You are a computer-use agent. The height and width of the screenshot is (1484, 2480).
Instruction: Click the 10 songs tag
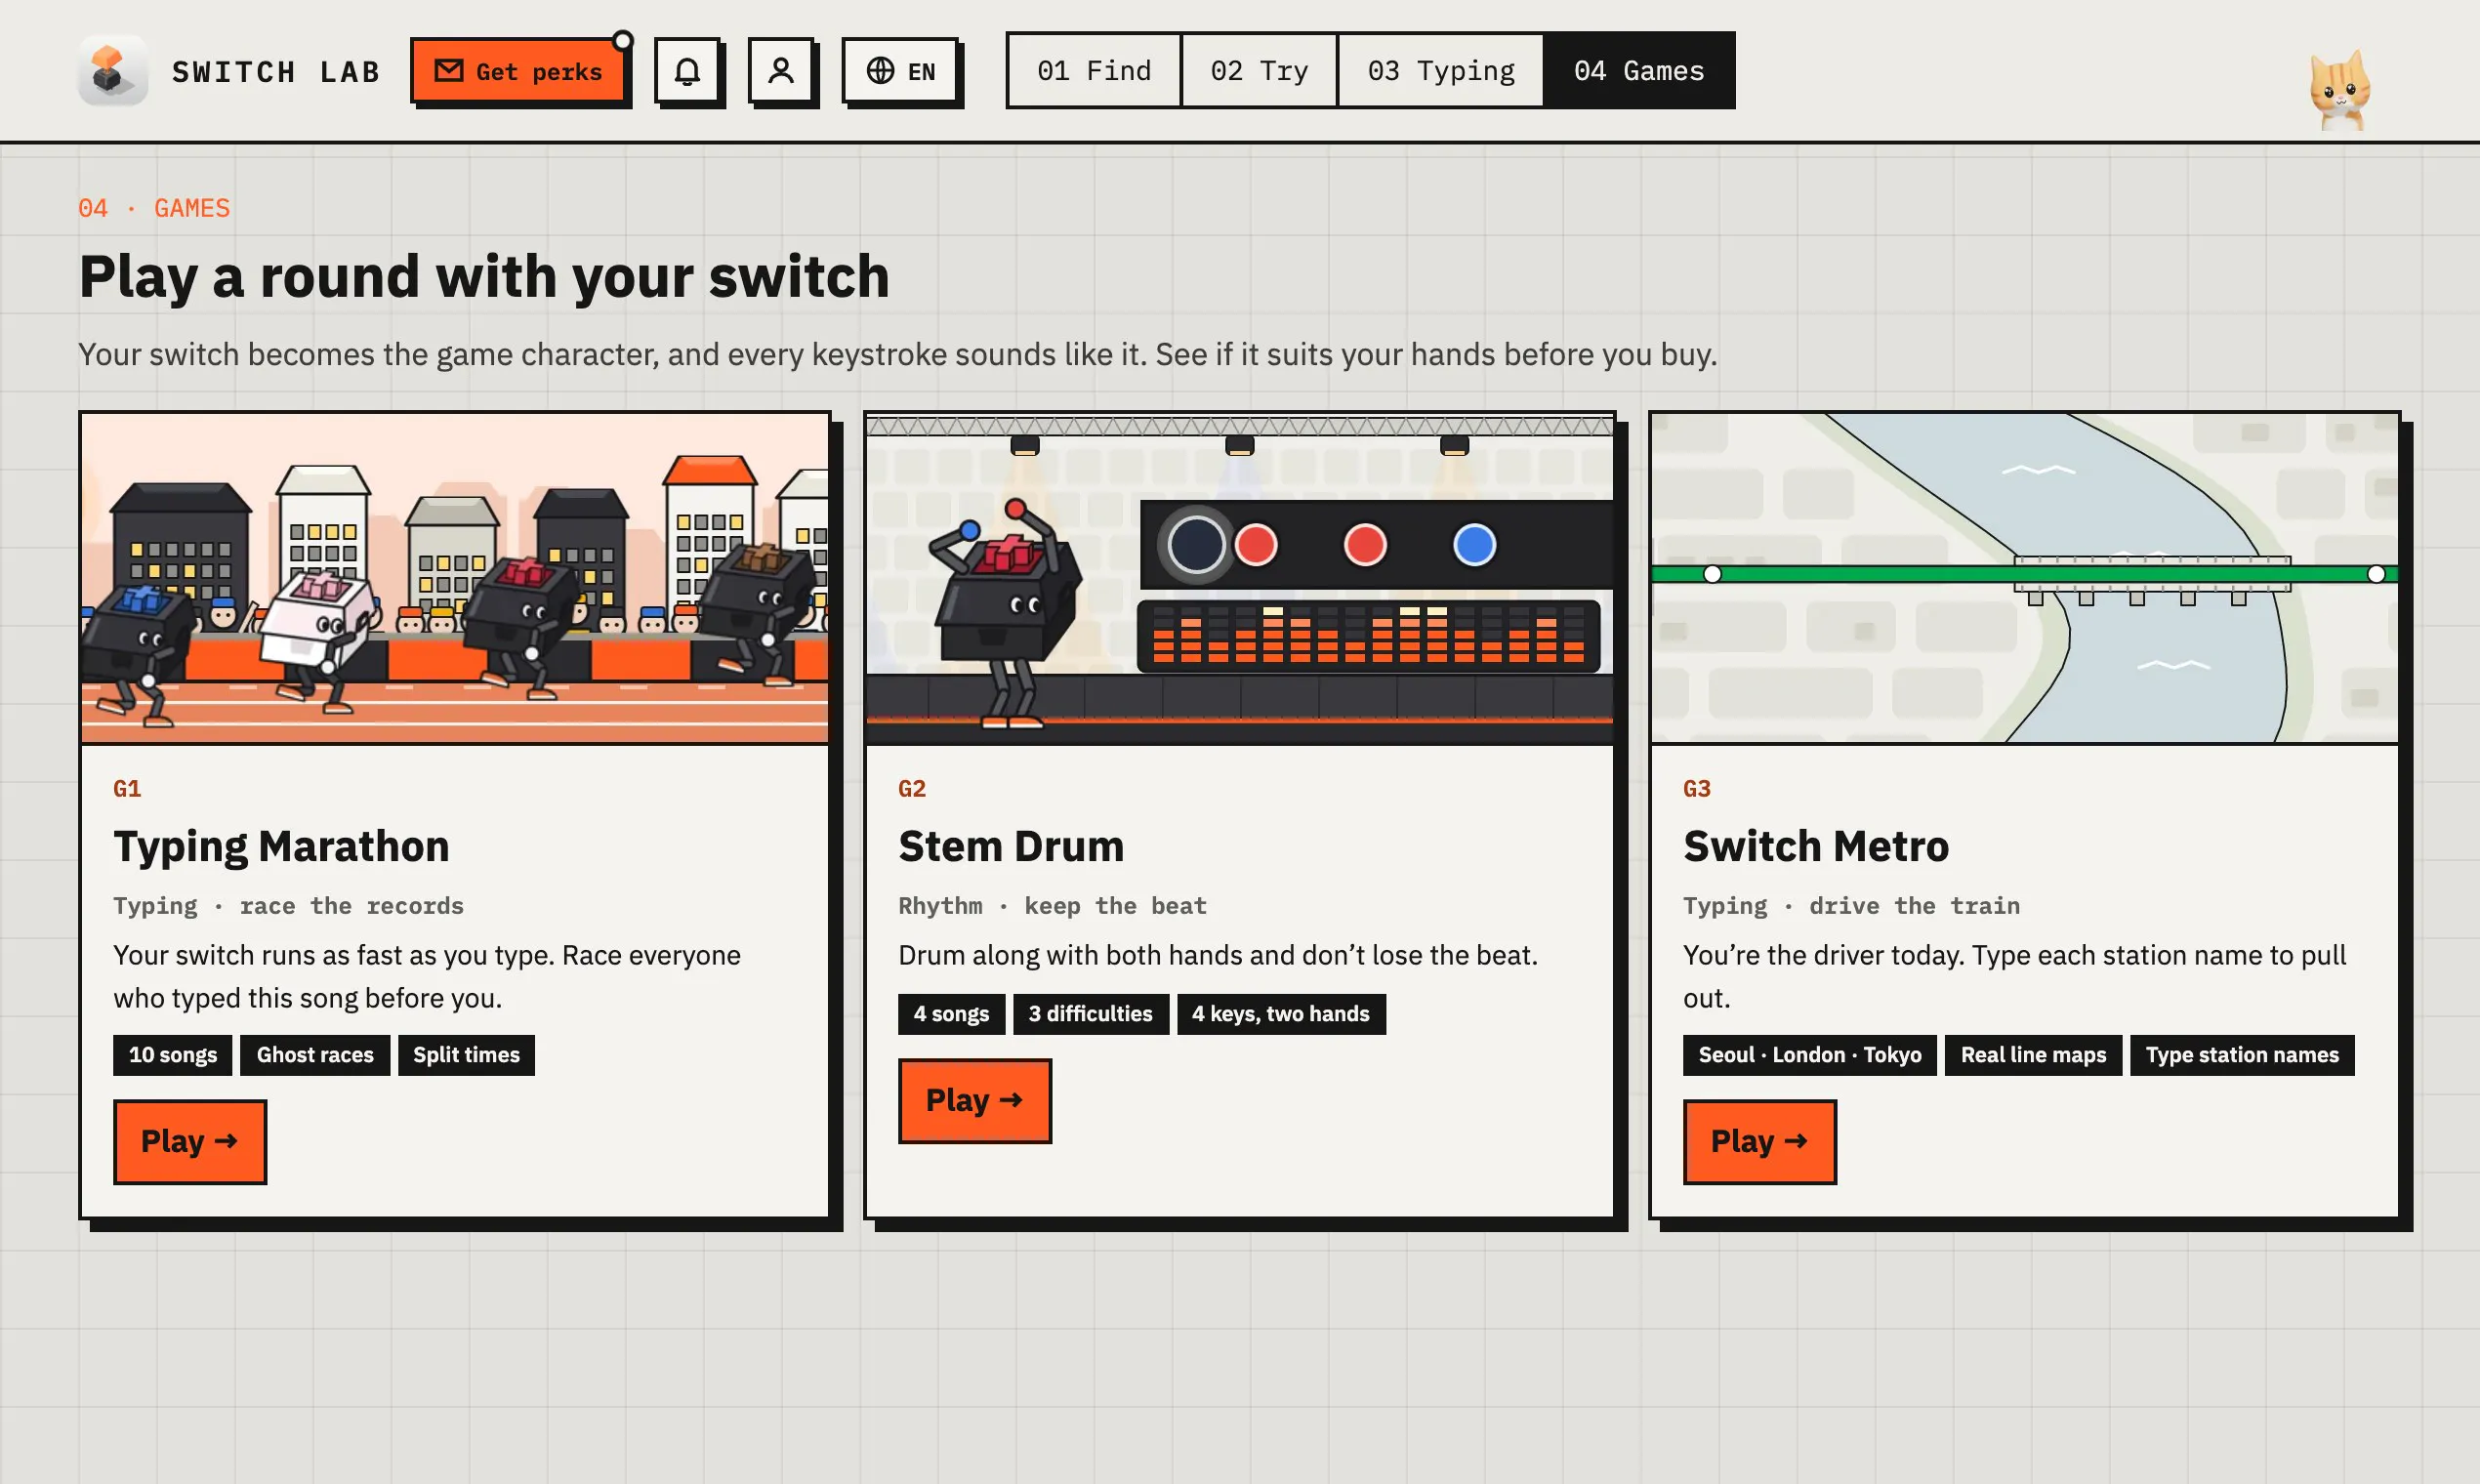pyautogui.click(x=173, y=1055)
